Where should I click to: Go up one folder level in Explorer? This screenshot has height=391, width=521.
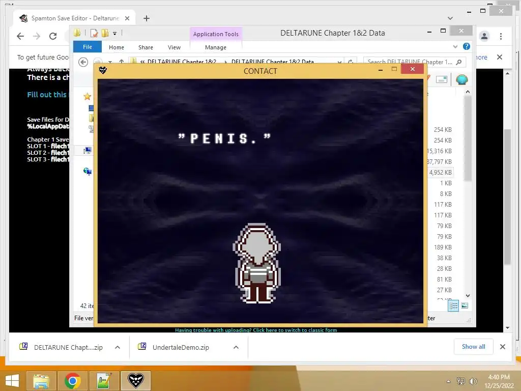(122, 62)
